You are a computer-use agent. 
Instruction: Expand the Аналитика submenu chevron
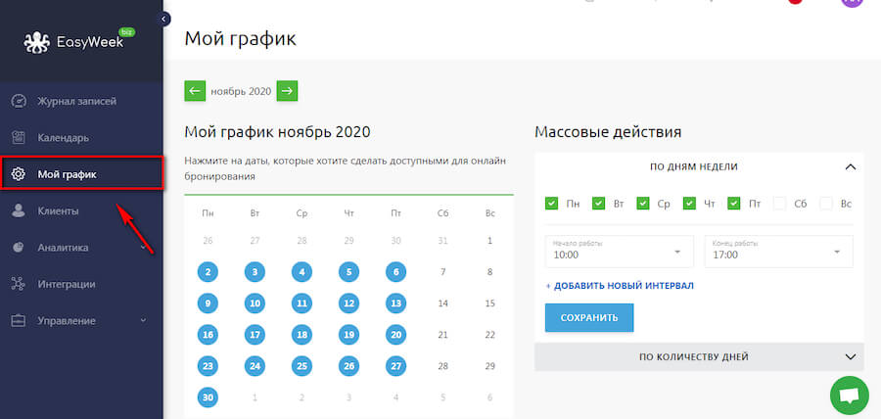click(143, 248)
